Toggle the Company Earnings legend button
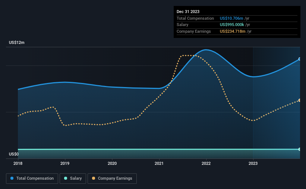The height and width of the screenshot is (189, 306). [112, 179]
